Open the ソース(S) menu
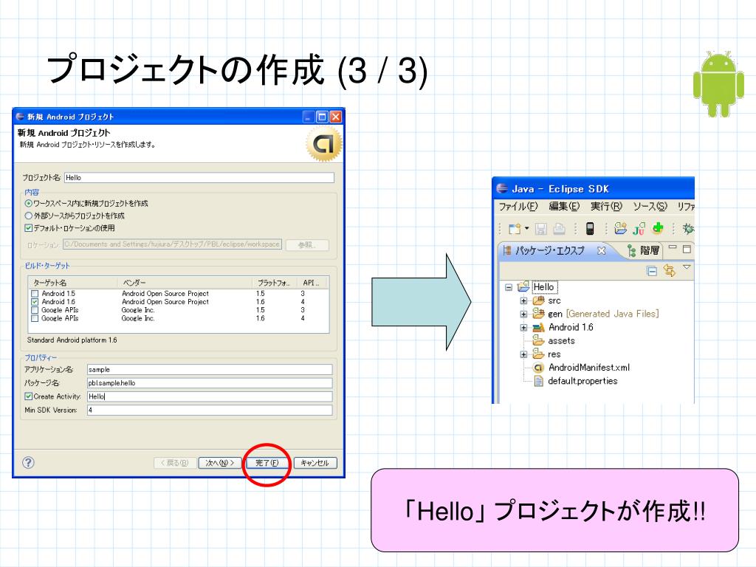 pyautogui.click(x=650, y=207)
